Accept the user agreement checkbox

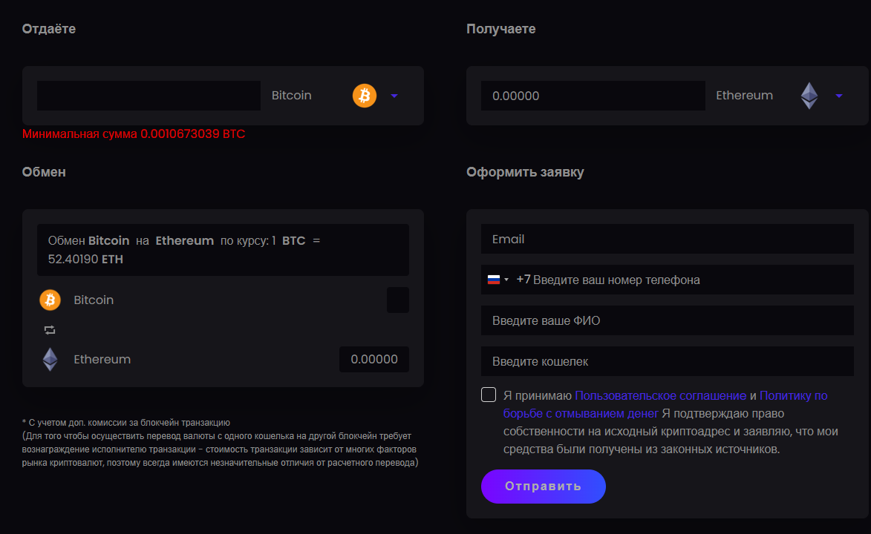[x=489, y=395]
